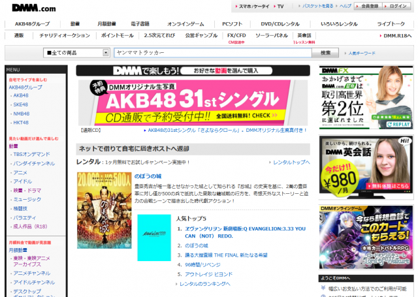Open the 英会話 nav item
The height and width of the screenshot is (297, 418).
coord(304,35)
